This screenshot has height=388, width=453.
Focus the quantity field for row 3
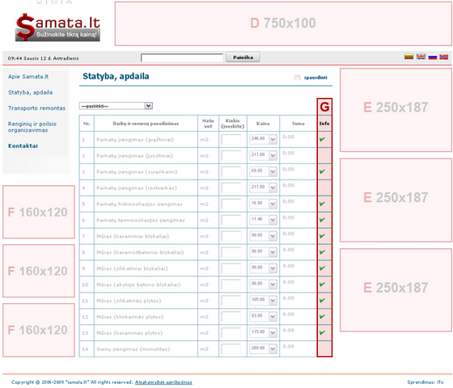coord(231,171)
